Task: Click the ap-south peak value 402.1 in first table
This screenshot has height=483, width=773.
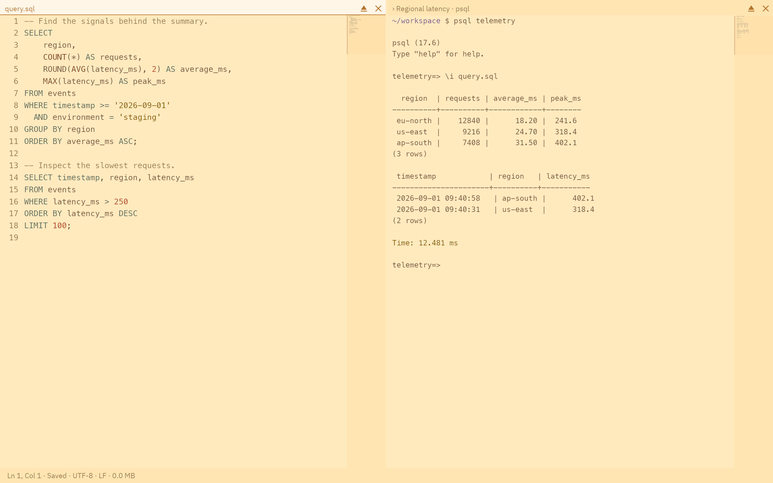Action: click(566, 143)
